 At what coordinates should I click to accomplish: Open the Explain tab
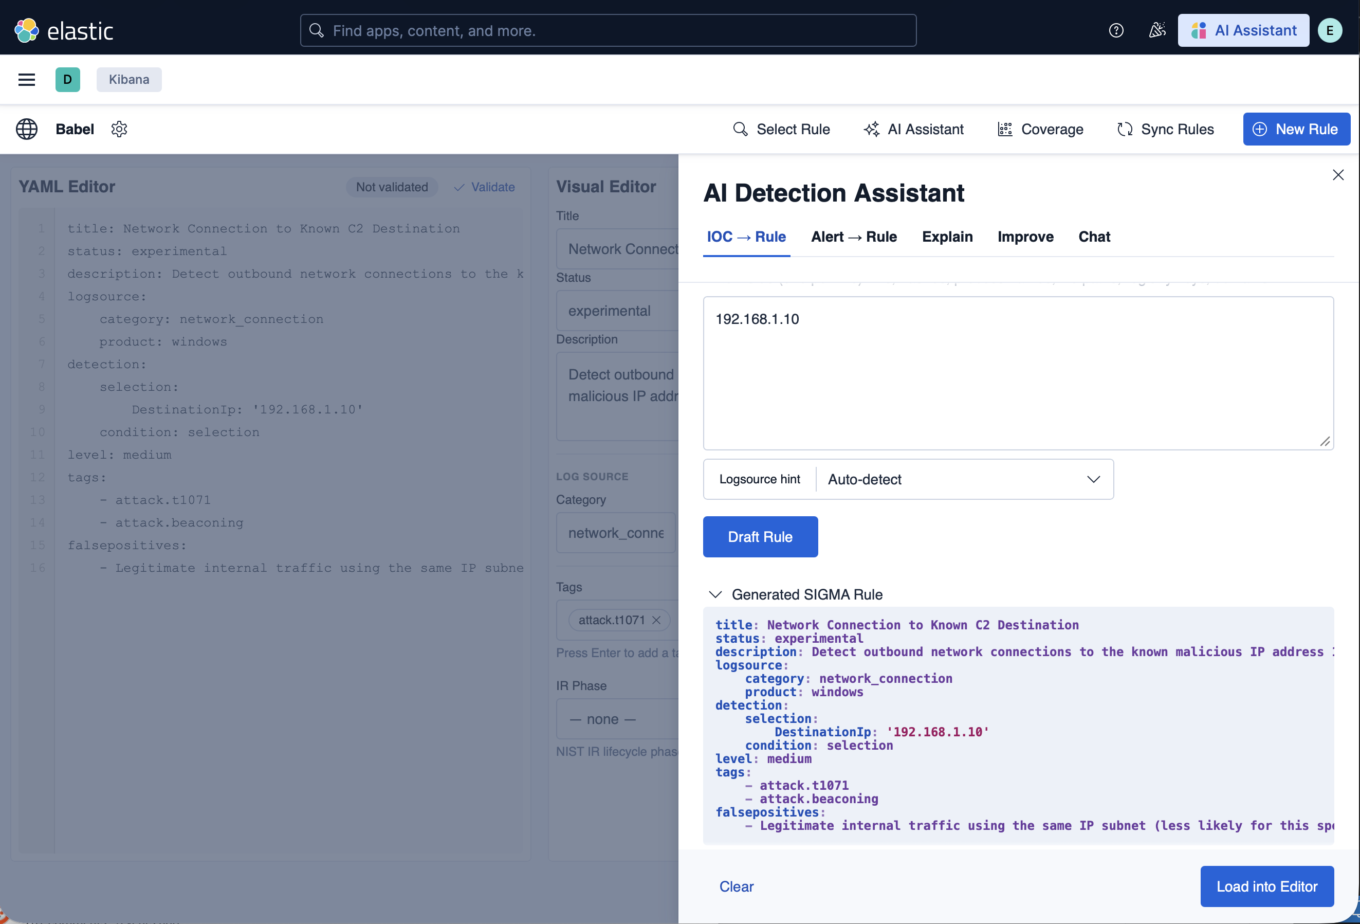click(947, 237)
